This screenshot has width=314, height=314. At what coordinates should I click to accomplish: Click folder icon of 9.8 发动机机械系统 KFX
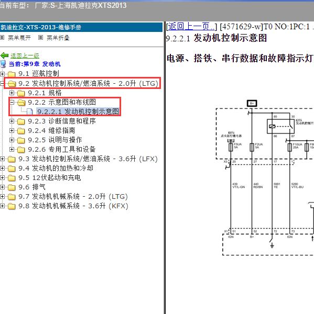tap(12, 206)
